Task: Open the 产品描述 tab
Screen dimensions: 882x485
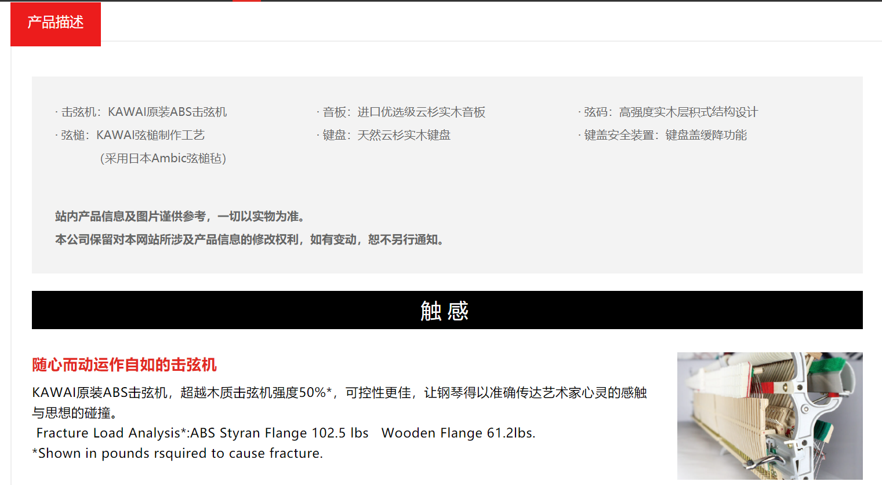Action: (x=56, y=24)
